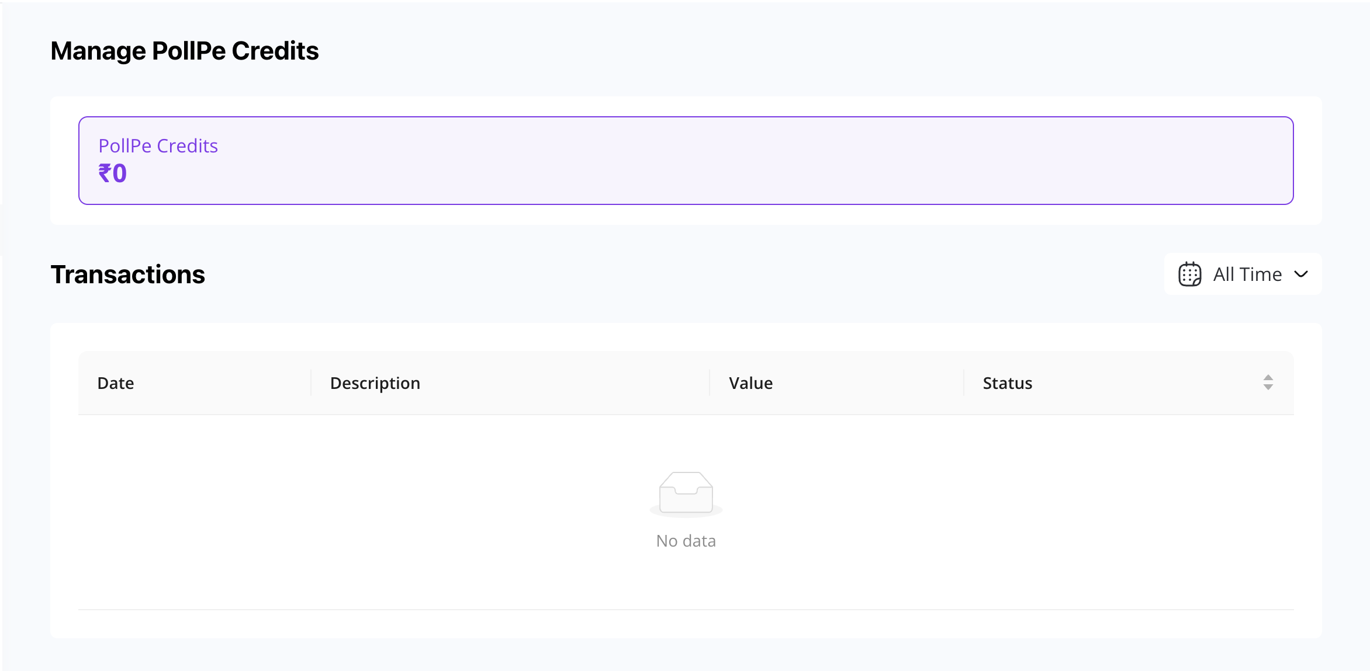
Task: Click the Date column header
Action: click(195, 383)
